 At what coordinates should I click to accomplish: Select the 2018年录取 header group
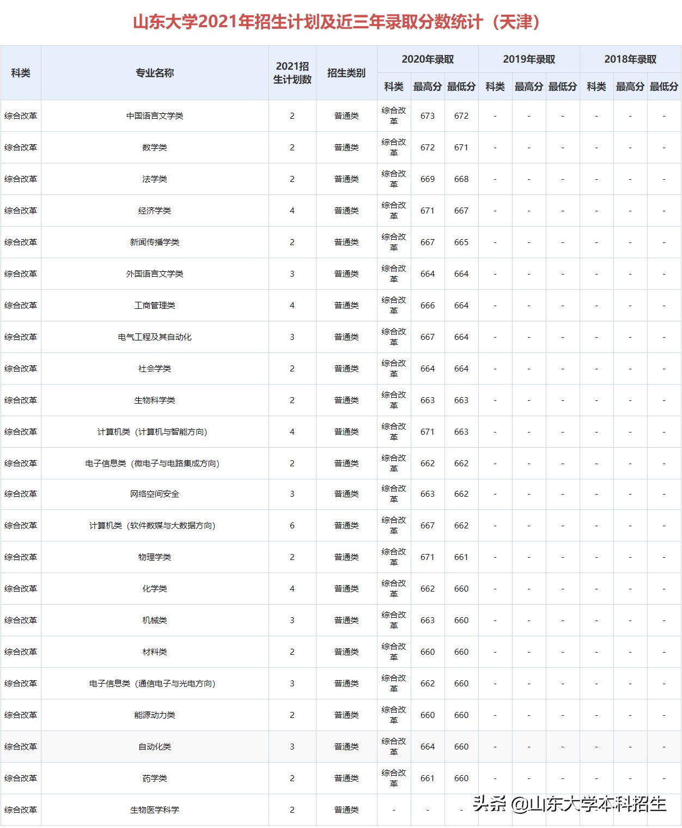(x=630, y=57)
